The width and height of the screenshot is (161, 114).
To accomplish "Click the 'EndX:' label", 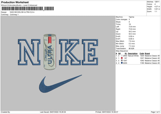I will pyautogui.click(x=118, y=36).
